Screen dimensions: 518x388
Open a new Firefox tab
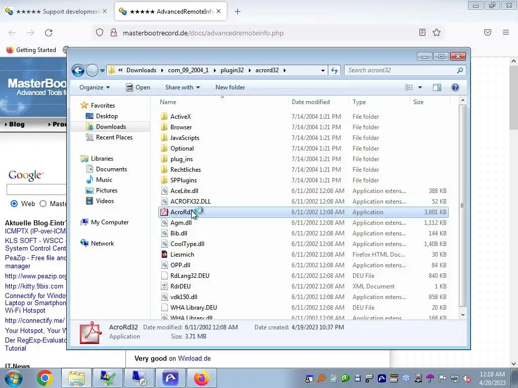pyautogui.click(x=237, y=12)
